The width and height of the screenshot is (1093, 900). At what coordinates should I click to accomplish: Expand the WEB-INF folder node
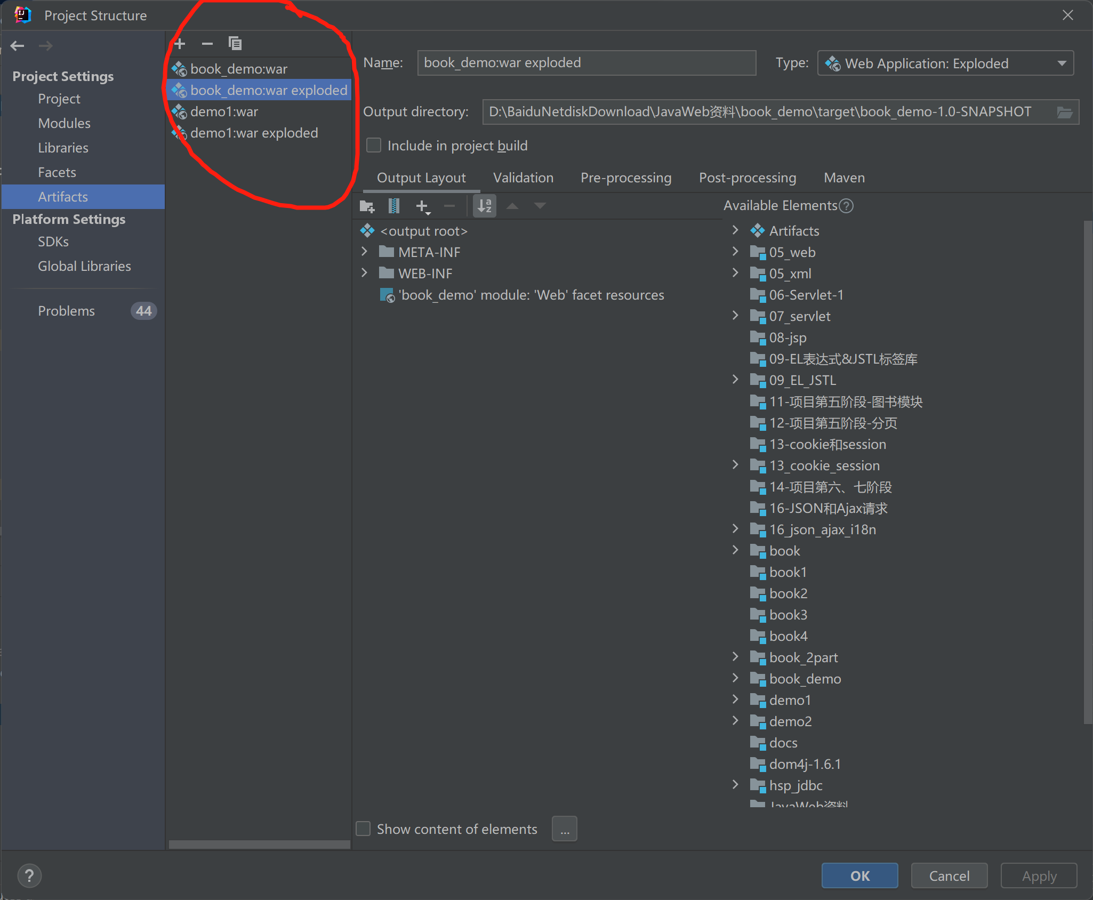click(365, 273)
